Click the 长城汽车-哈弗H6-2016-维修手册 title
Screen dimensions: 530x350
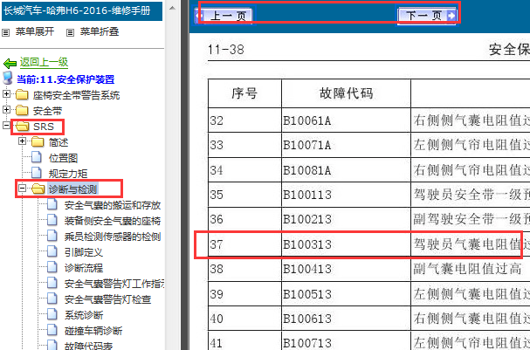pyautogui.click(x=81, y=10)
